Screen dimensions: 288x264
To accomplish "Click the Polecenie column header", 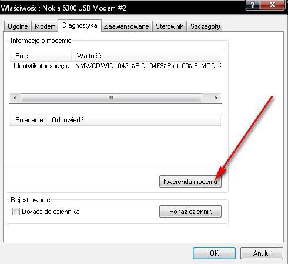I will [x=28, y=120].
